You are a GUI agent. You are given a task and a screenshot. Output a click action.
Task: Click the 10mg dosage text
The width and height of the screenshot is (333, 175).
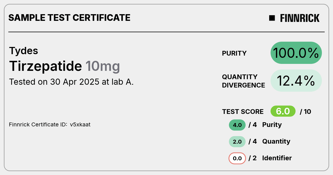point(103,66)
